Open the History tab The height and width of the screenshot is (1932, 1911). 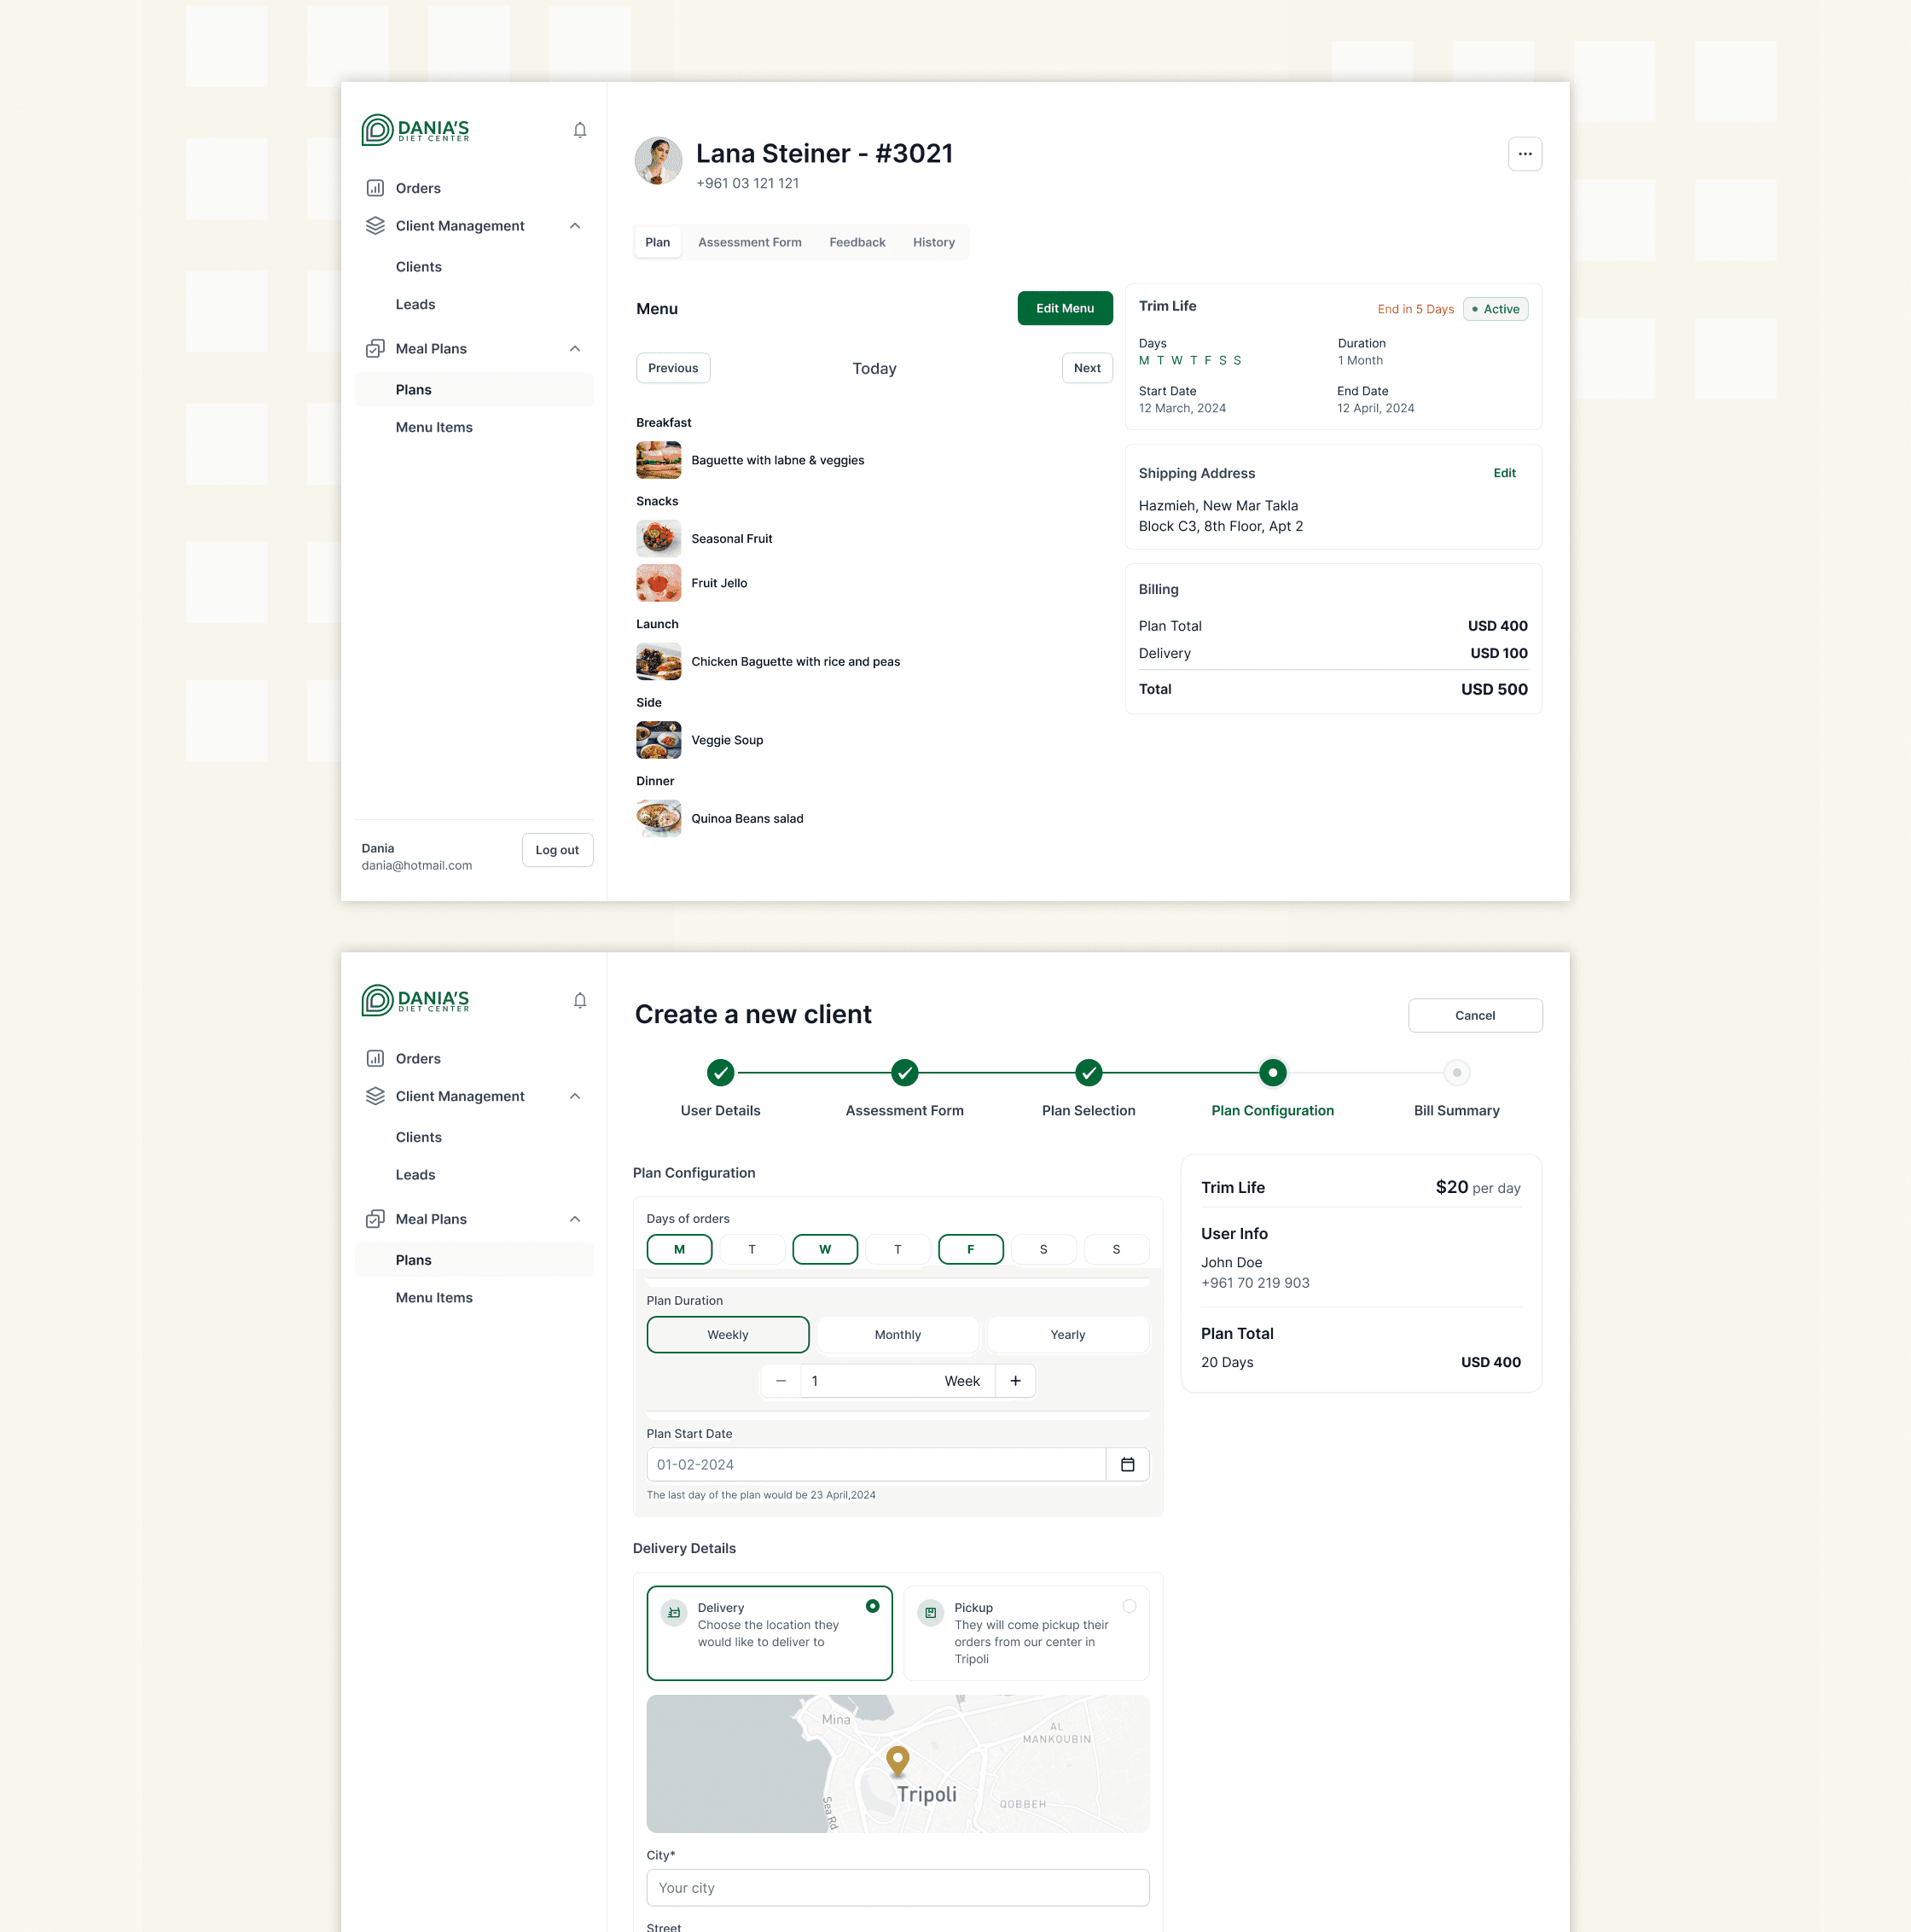(x=933, y=242)
